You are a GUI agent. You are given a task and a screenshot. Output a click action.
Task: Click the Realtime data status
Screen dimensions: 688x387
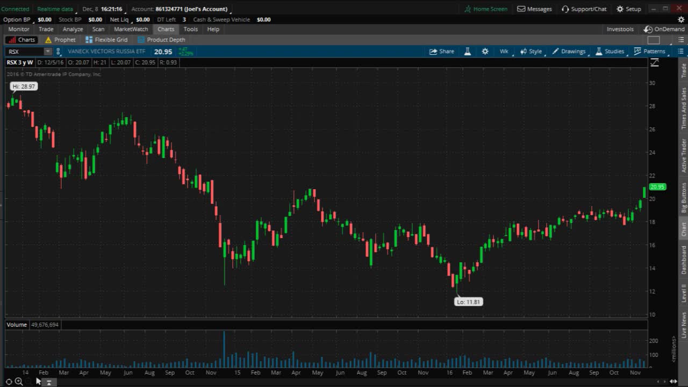click(x=55, y=9)
